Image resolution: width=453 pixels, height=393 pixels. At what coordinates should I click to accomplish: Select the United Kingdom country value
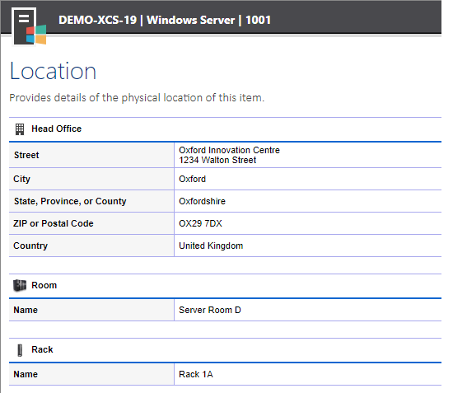(x=211, y=246)
